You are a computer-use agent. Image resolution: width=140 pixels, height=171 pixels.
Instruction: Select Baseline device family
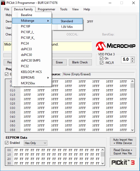[32, 15]
